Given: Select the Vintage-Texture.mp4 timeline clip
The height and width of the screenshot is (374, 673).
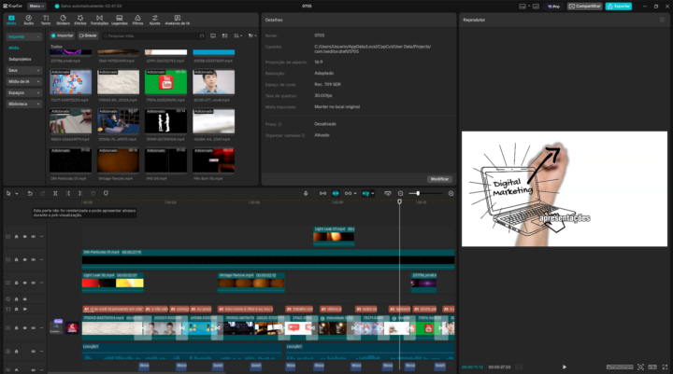Looking at the screenshot, I should coord(251,283).
